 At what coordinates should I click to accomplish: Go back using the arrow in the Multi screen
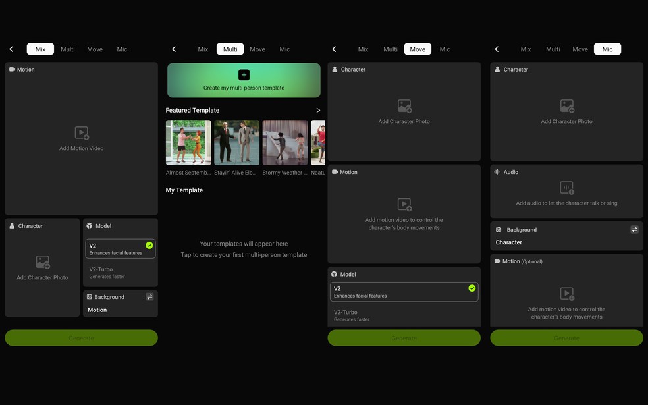click(x=174, y=49)
